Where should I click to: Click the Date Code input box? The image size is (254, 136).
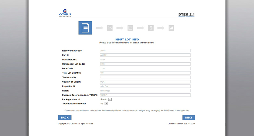(x=145, y=69)
